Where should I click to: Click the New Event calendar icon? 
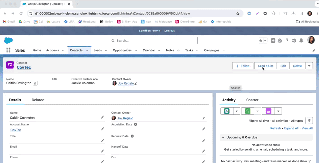point(268,111)
